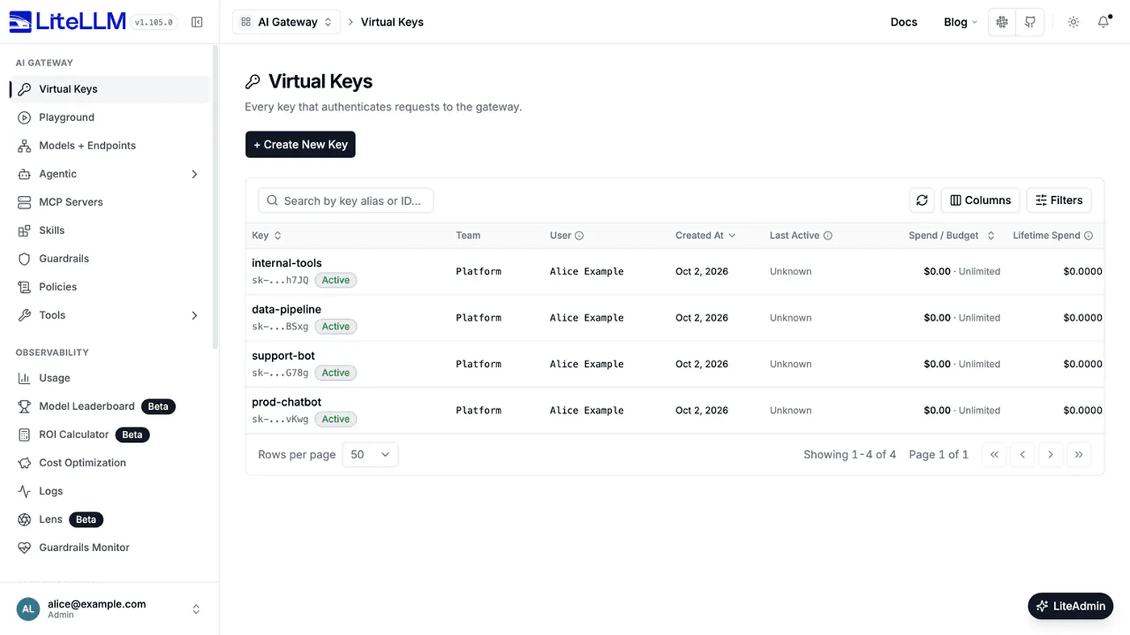This screenshot has height=635, width=1130.
Task: Open the rows per page dropdown
Action: point(370,454)
